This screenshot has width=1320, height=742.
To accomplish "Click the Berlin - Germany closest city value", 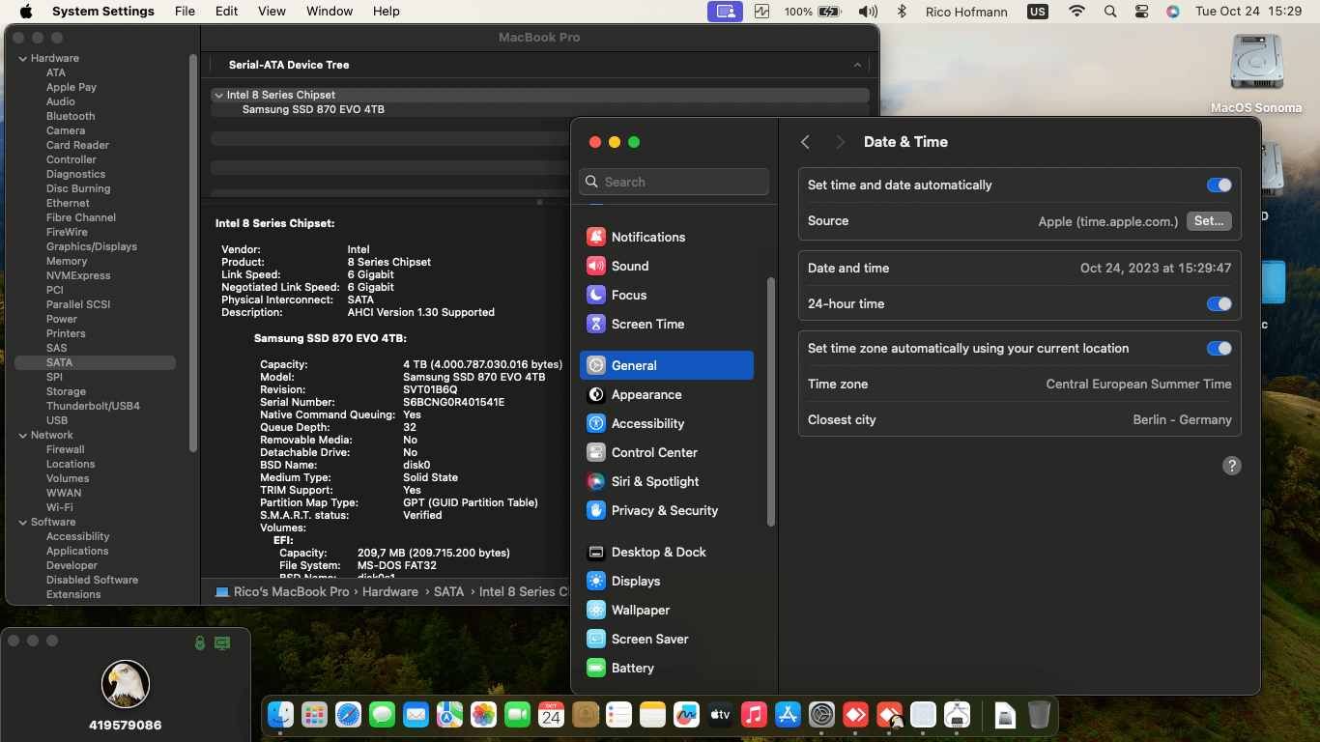I will coord(1182,420).
